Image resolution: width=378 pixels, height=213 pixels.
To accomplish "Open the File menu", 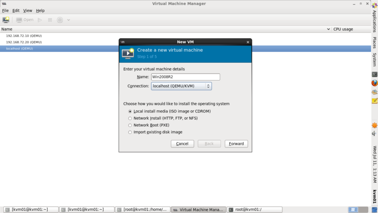I will tap(5, 10).
